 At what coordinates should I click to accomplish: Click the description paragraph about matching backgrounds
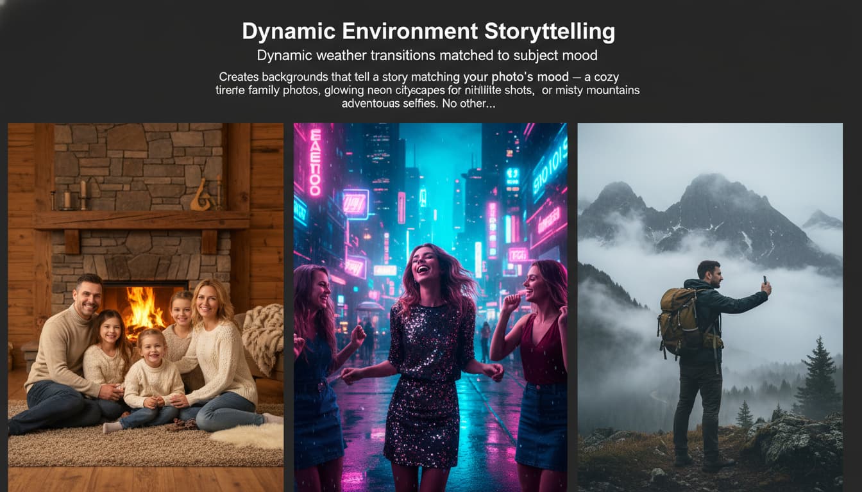(x=427, y=90)
